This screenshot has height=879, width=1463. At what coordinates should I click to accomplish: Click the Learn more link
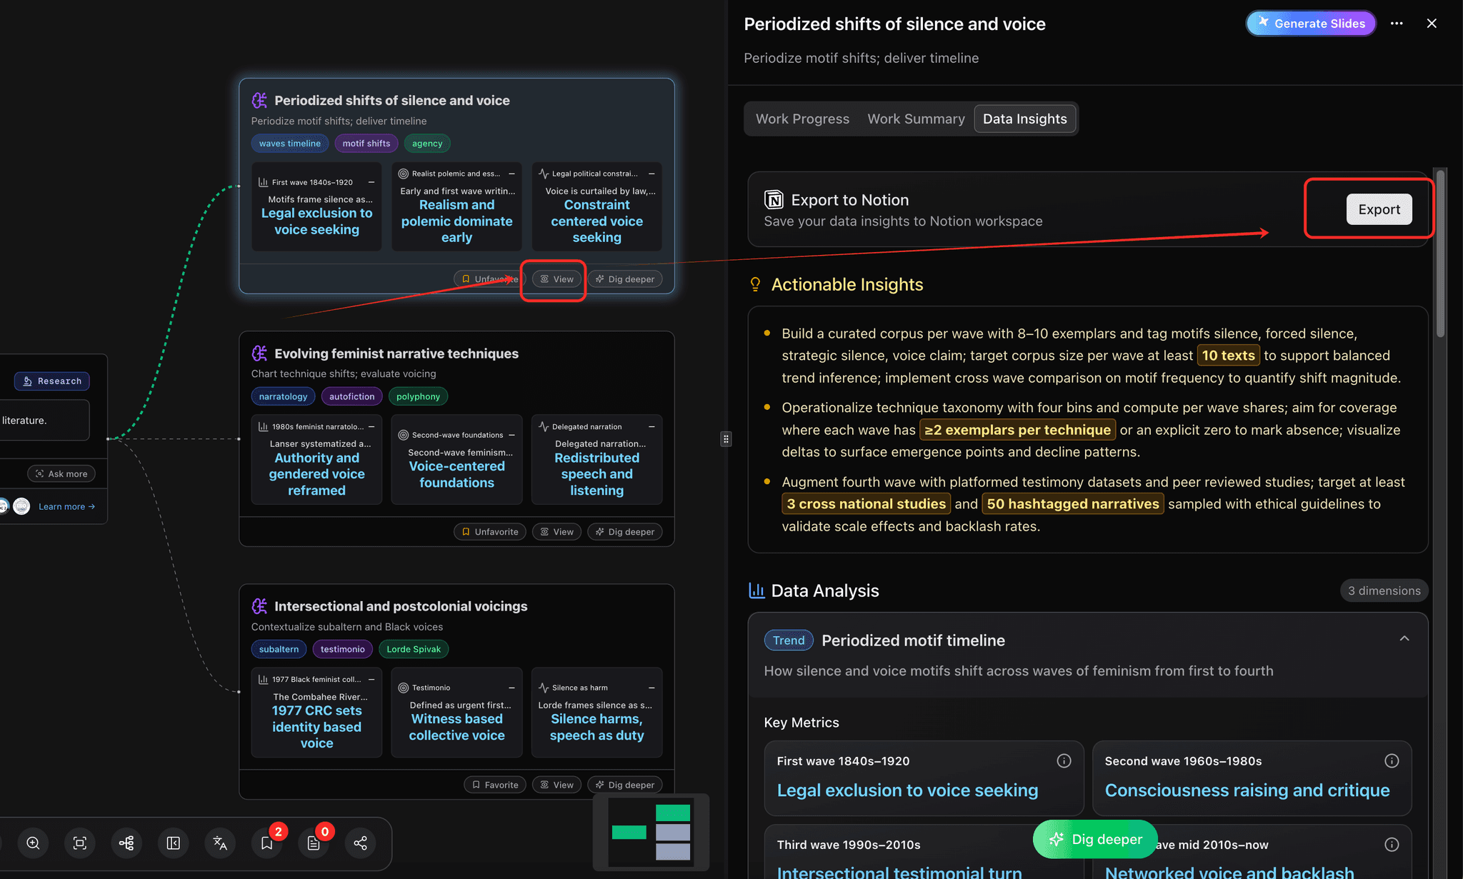coord(66,506)
